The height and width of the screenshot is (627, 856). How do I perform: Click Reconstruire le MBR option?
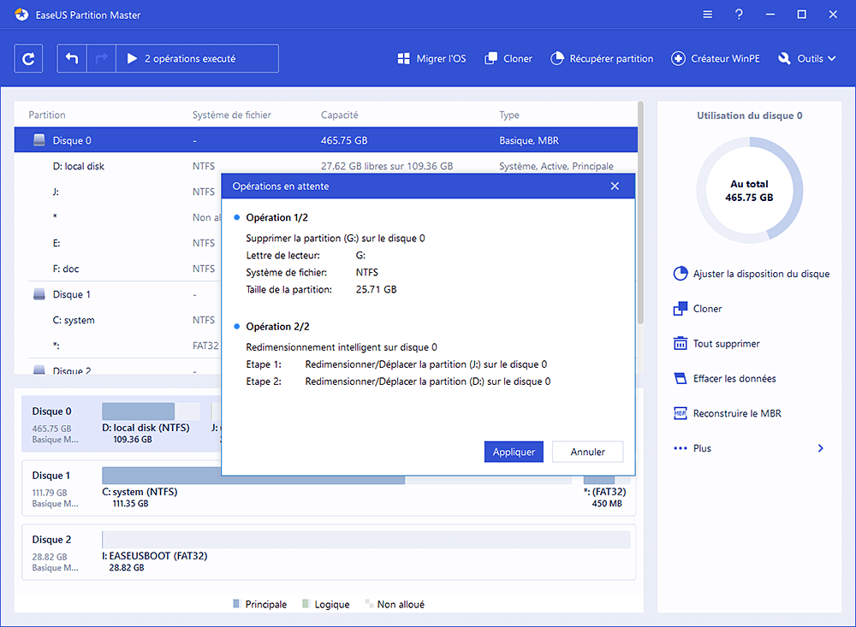pyautogui.click(x=736, y=413)
